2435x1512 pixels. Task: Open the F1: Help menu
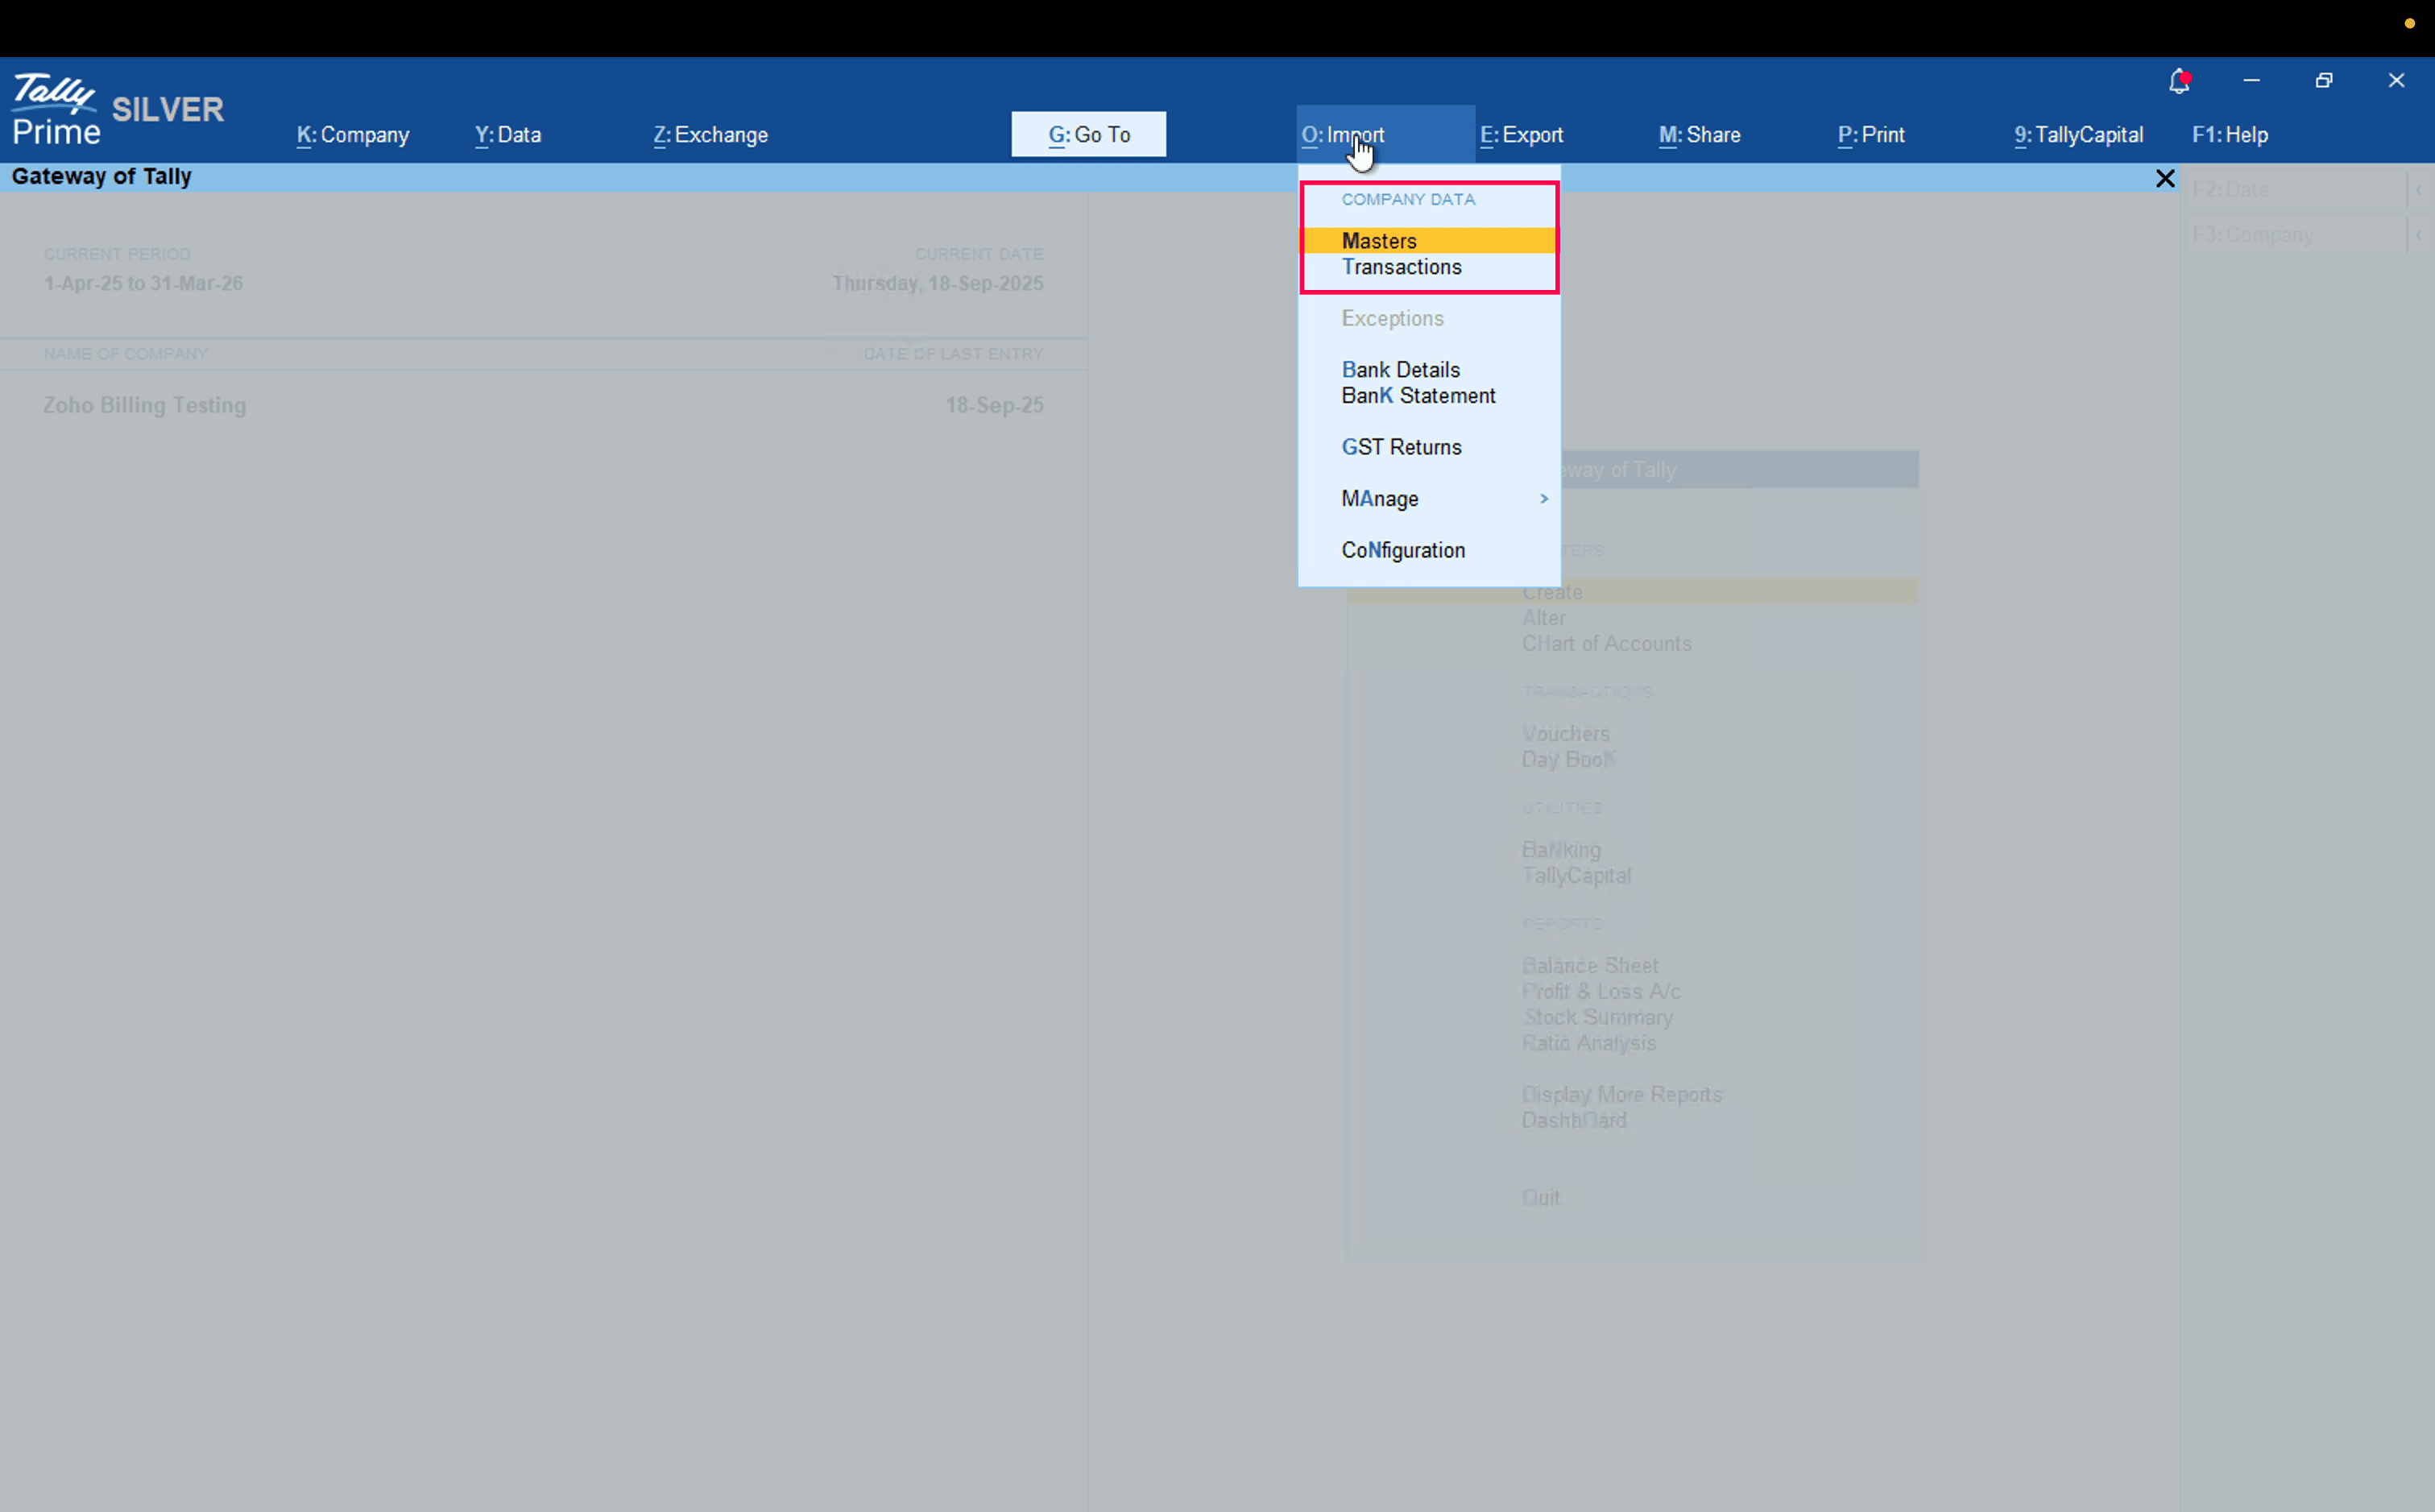click(2229, 135)
